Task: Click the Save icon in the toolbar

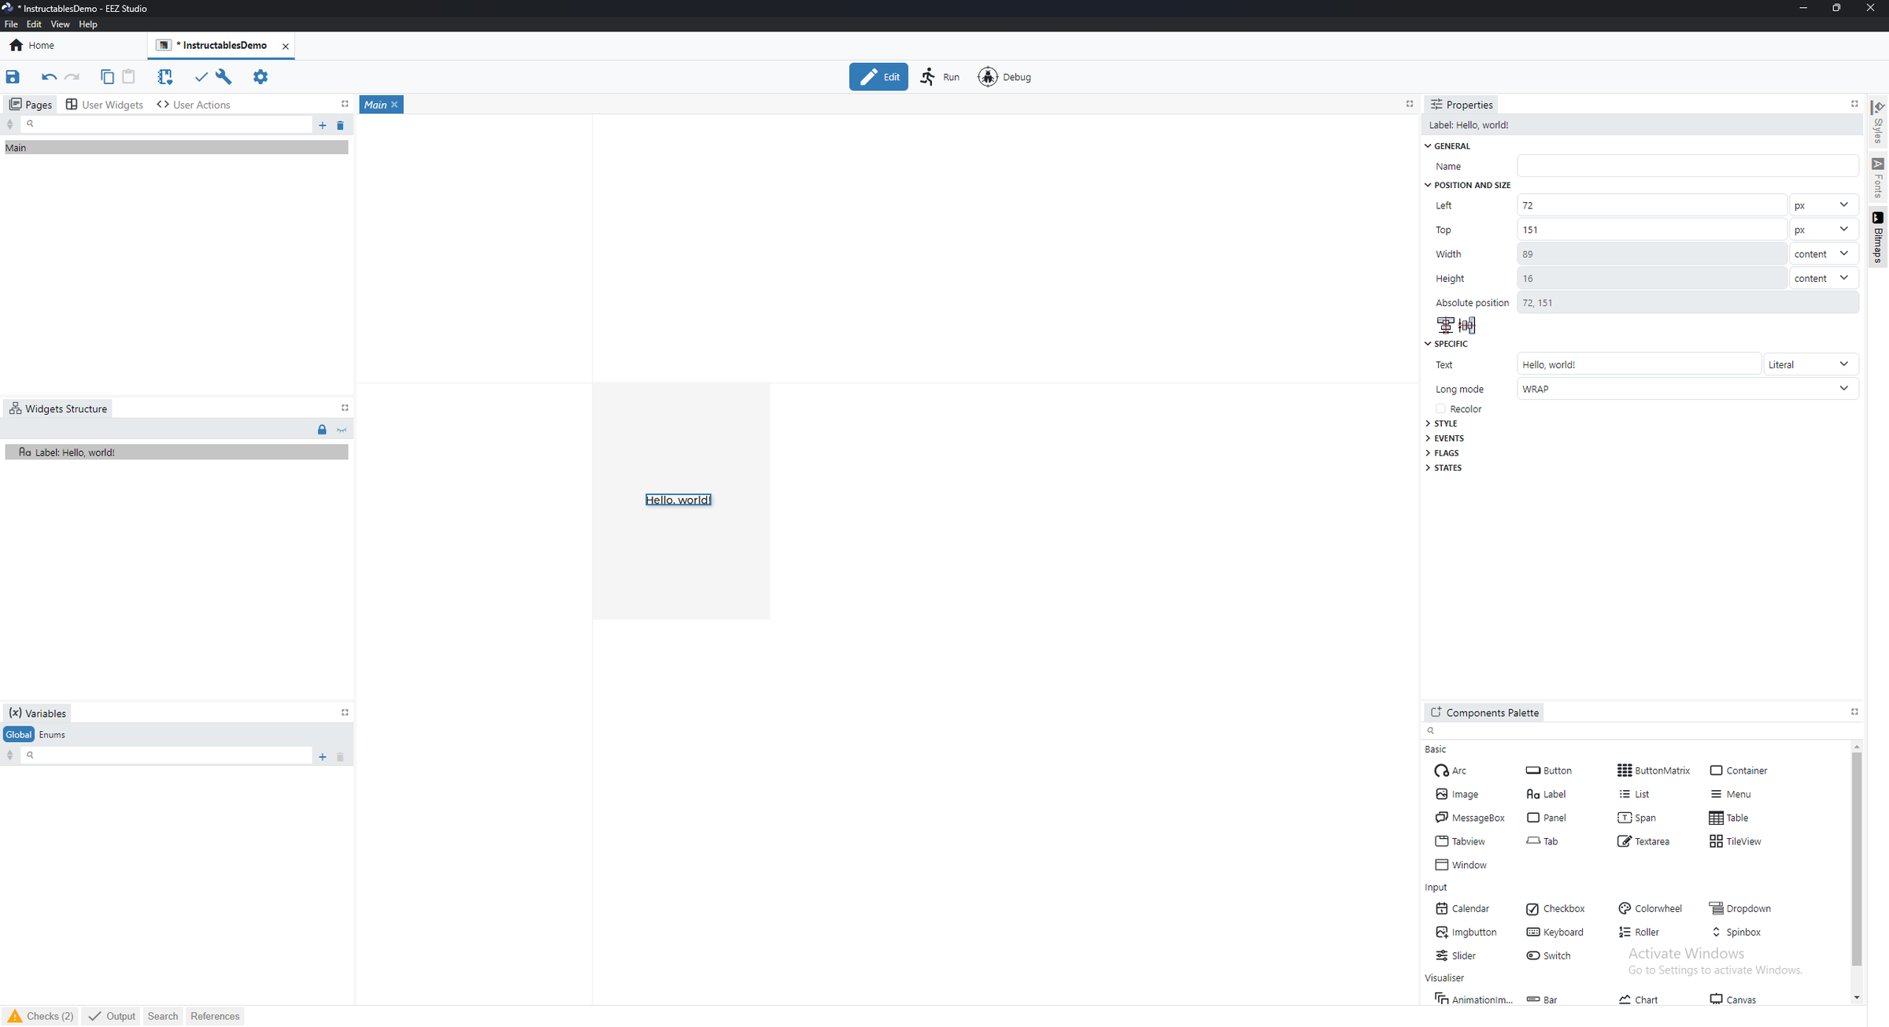Action: click(x=13, y=76)
